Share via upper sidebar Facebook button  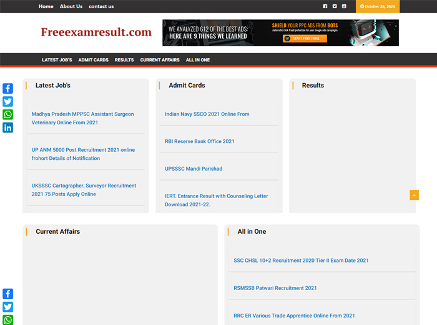(7, 88)
